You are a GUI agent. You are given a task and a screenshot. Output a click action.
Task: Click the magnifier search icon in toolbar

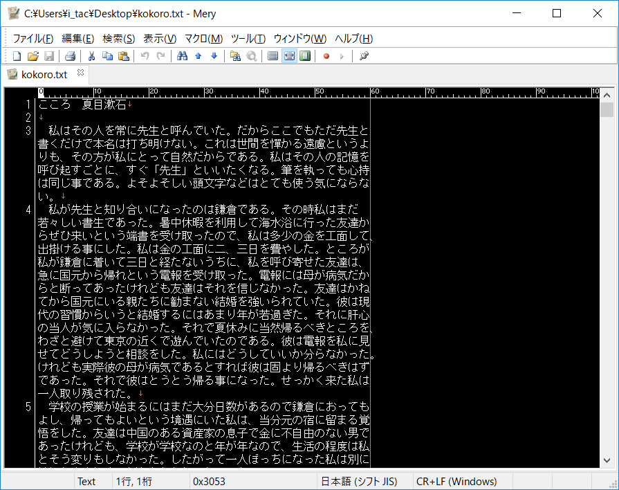[252, 56]
